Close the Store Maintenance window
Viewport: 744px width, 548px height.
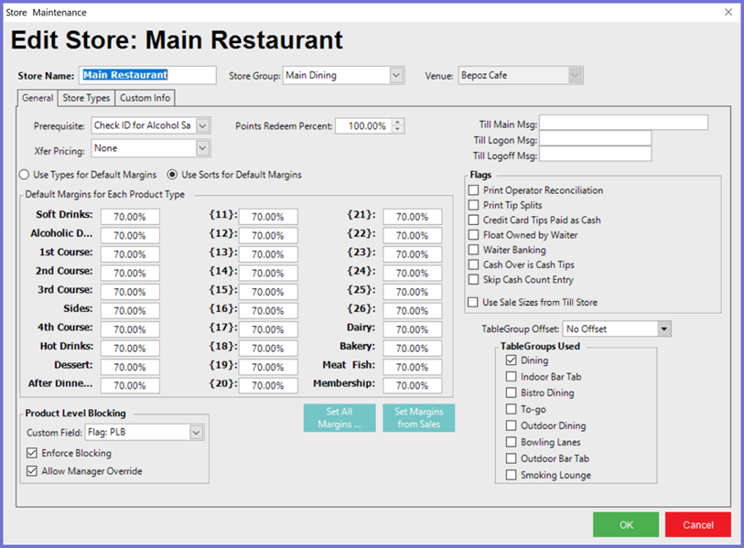[x=728, y=12]
